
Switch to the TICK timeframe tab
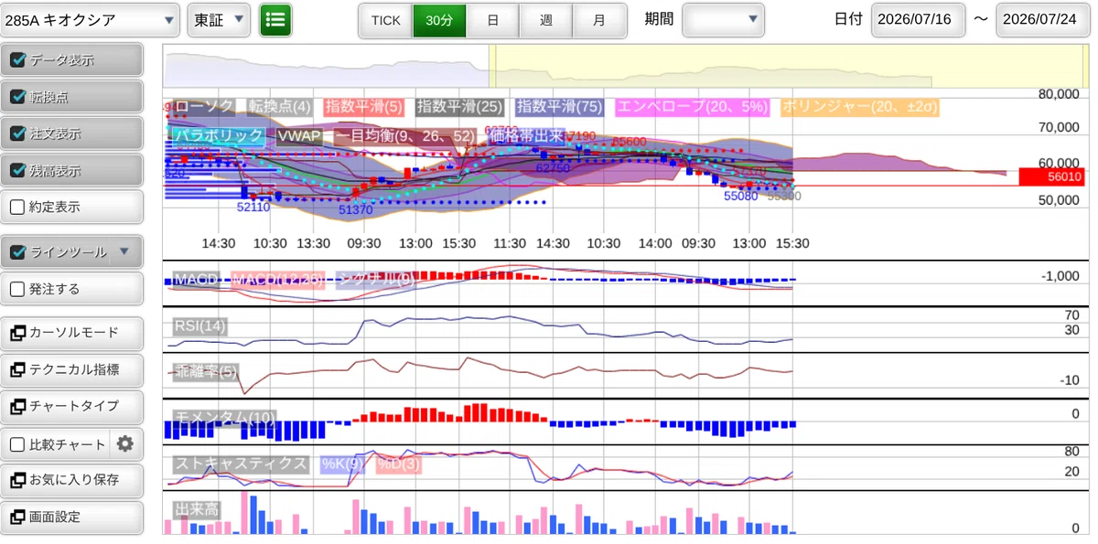coord(385,20)
